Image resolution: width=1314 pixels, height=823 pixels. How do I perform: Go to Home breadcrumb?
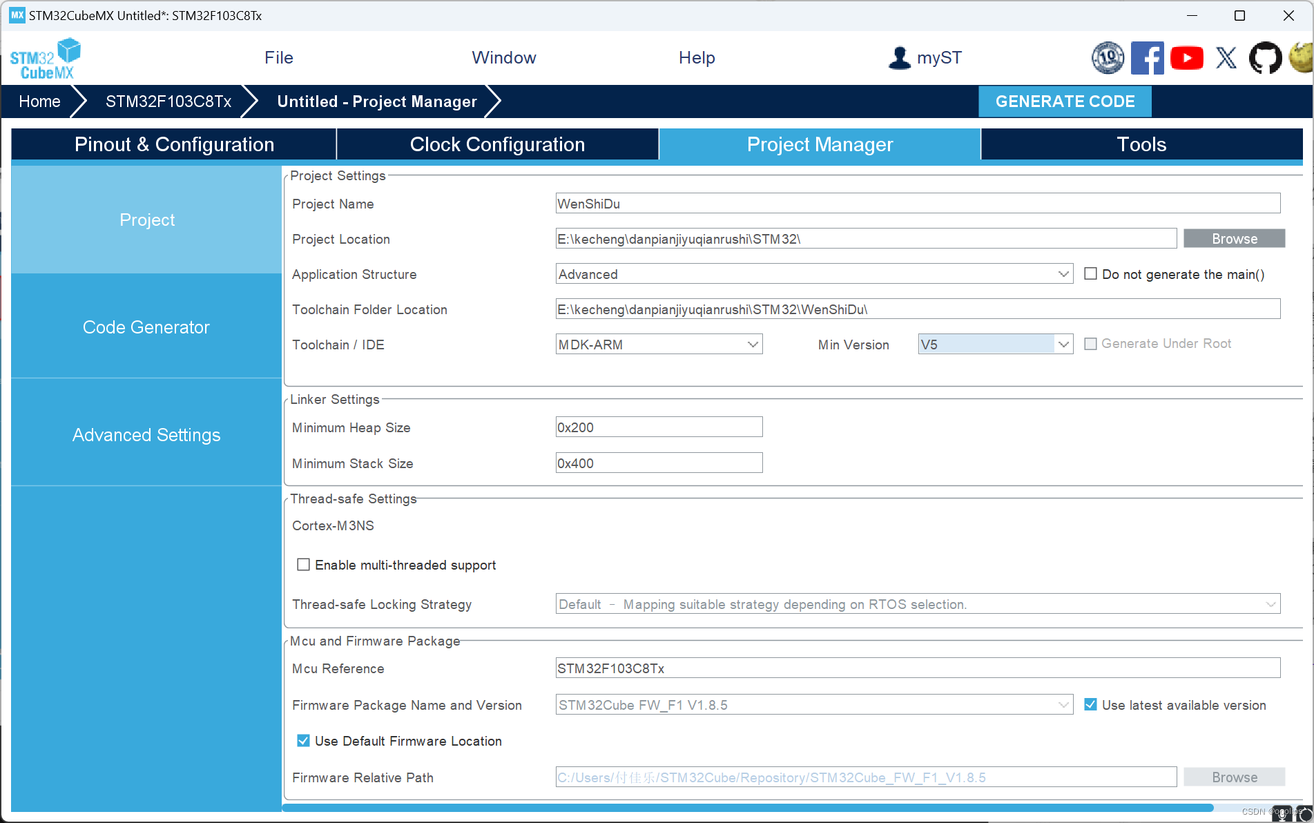click(x=39, y=101)
